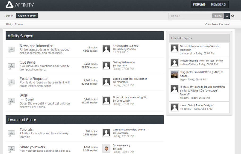
Task: Click jappi's photo avatar in Recent Topics
Action: (175, 74)
